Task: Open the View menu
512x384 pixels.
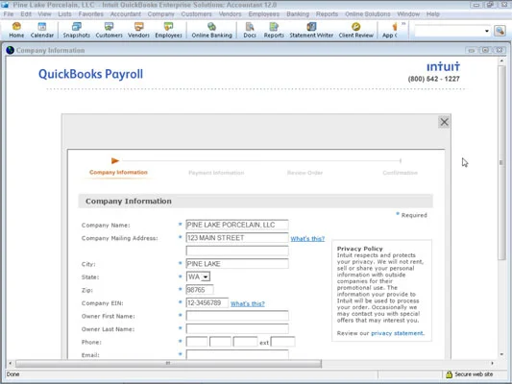Action: point(44,14)
